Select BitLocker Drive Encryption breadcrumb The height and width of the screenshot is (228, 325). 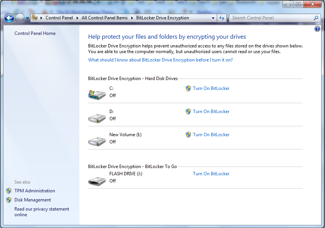tap(162, 18)
